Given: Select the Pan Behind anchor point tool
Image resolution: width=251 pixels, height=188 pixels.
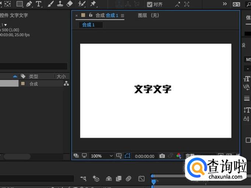Looking at the screenshot, I should click(7, 4).
